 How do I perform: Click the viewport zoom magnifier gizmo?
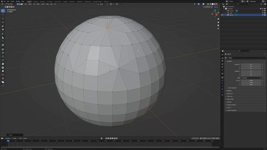click(x=218, y=19)
